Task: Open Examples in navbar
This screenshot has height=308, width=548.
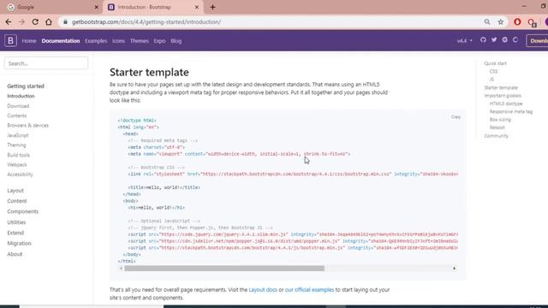Action: pyautogui.click(x=96, y=41)
